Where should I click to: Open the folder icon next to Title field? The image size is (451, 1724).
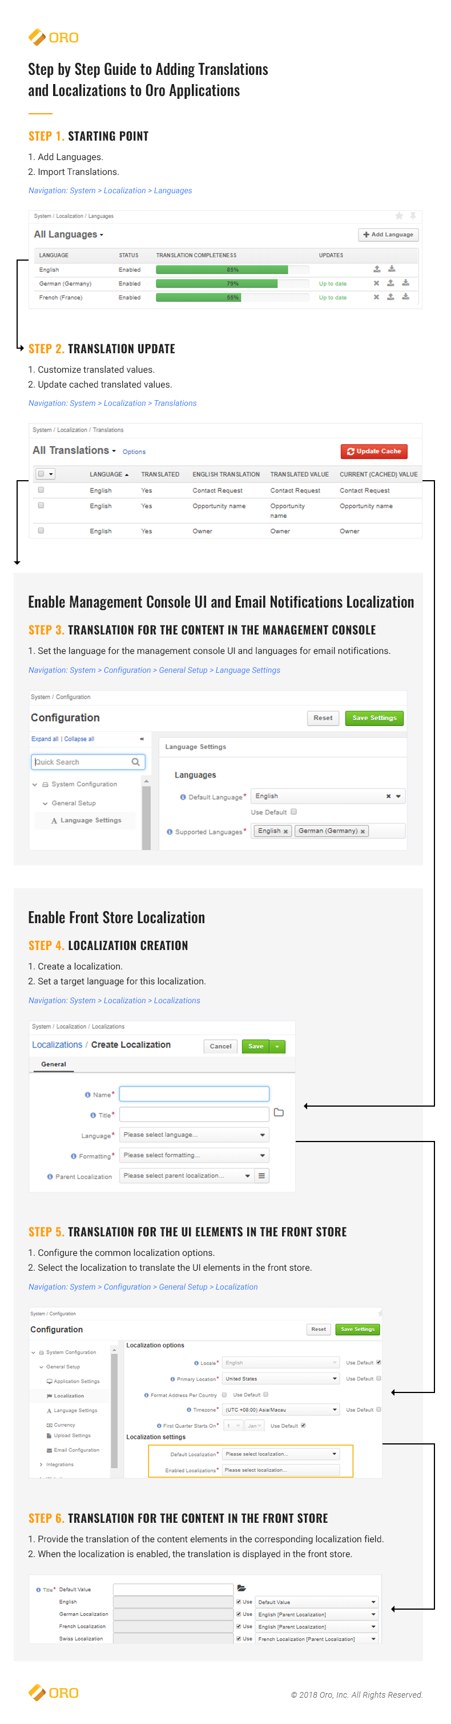[x=279, y=1112]
